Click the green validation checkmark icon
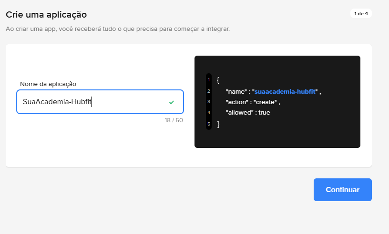This screenshot has width=389, height=234. [172, 102]
